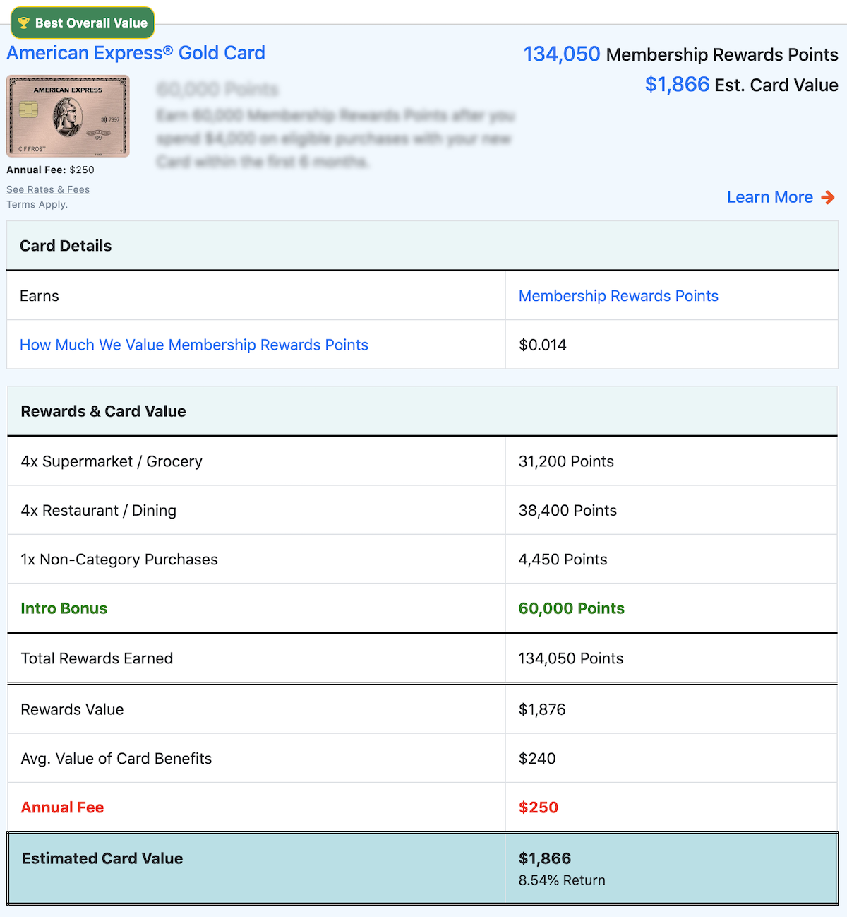The width and height of the screenshot is (847, 917).
Task: Click the Terms Apply. text
Action: (x=37, y=204)
